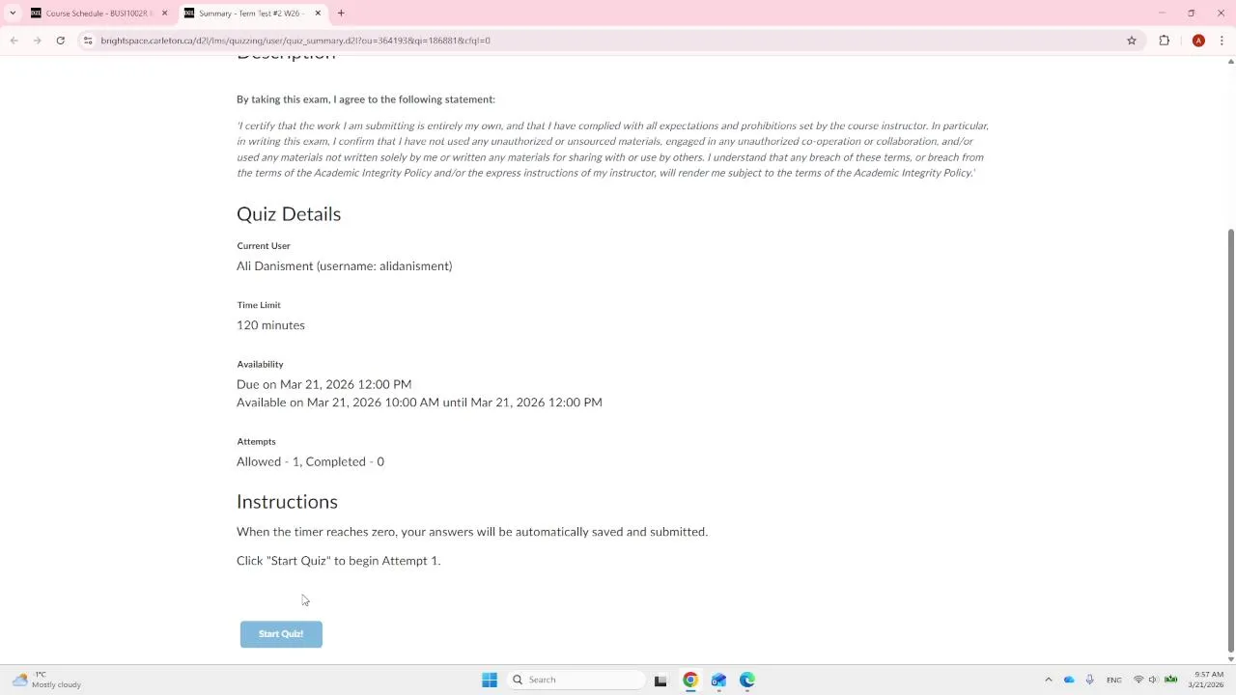Check the battery status tray icon
Image resolution: width=1236 pixels, height=695 pixels.
(x=1171, y=680)
